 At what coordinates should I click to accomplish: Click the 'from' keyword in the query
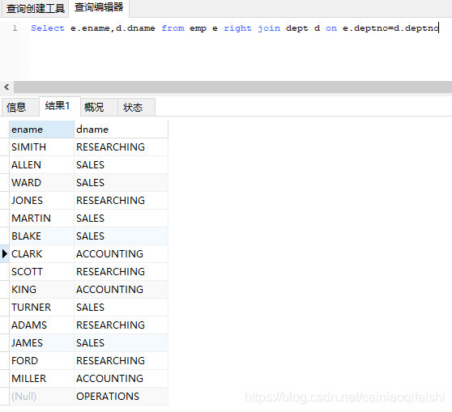pyautogui.click(x=173, y=28)
